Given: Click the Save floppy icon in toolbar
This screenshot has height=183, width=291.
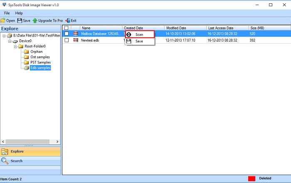Looking at the screenshot, I should pyautogui.click(x=20, y=21).
